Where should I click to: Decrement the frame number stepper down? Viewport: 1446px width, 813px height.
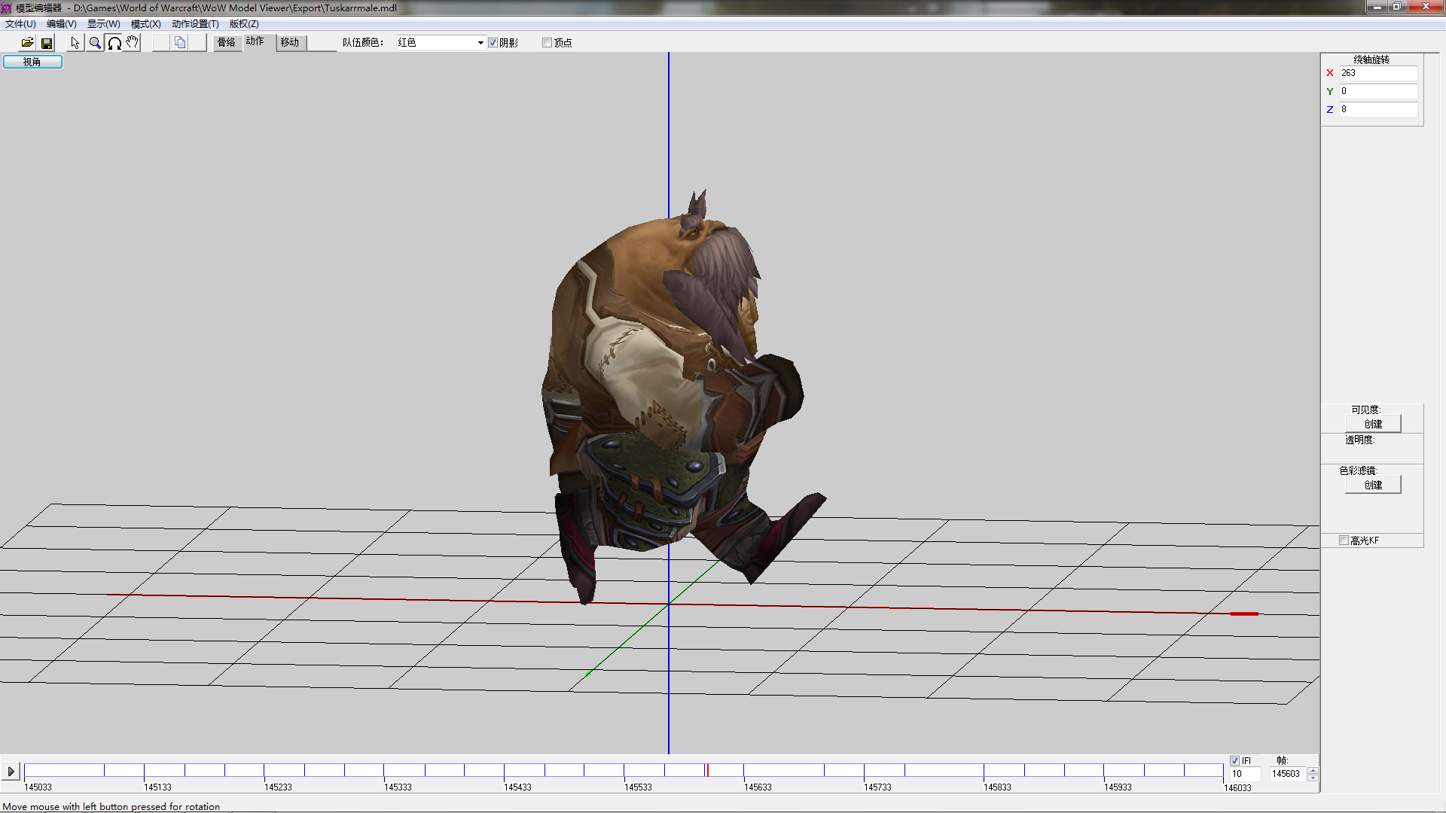(x=1313, y=778)
